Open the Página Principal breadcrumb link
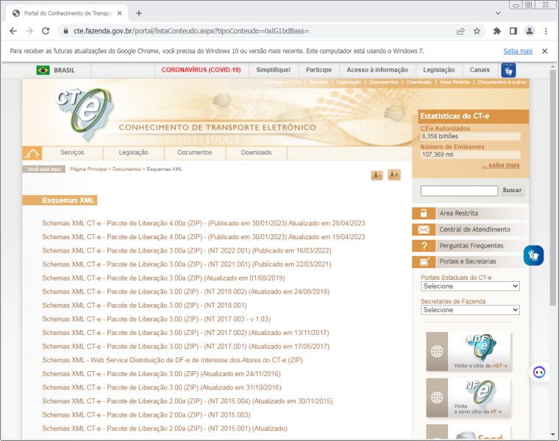This screenshot has height=441, width=559. 88,169
